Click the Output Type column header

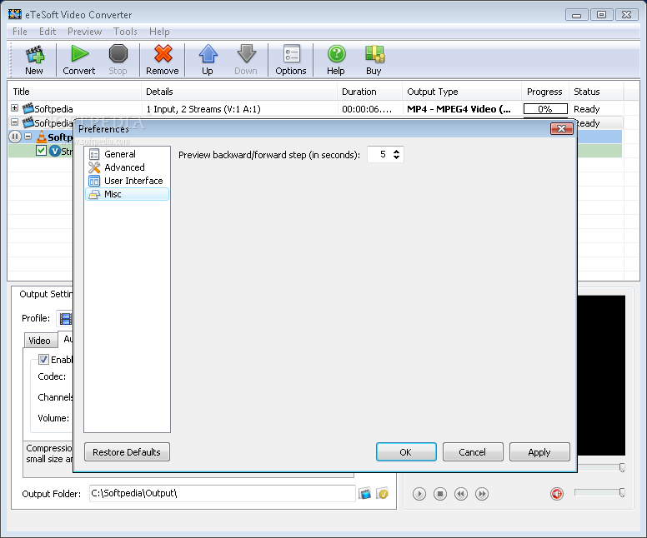click(462, 92)
